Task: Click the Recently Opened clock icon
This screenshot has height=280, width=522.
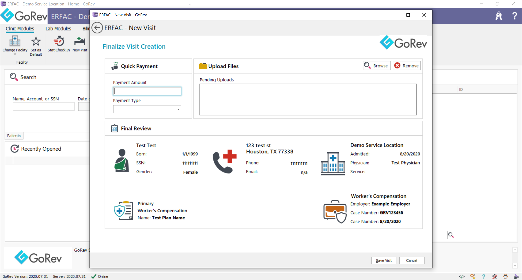Action: coord(14,149)
